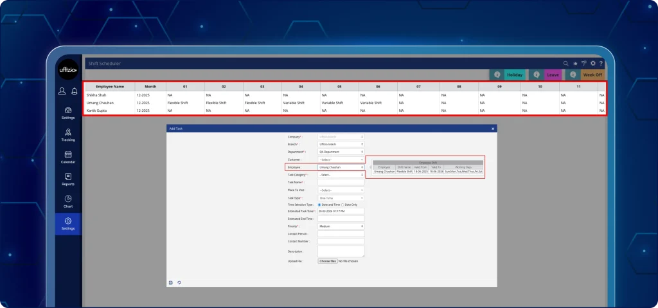
Task: Click the Working Days value in Employee Shift popup
Action: 463,172
